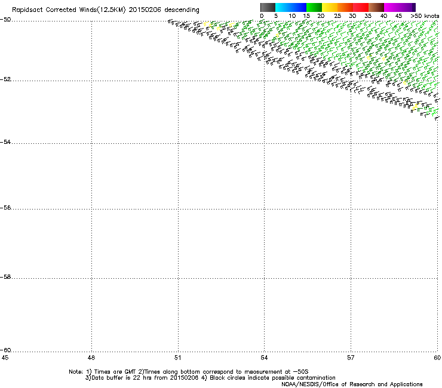Click longitude label '45'
Viewport: 442px width, 388px height.
pyautogui.click(x=5, y=358)
